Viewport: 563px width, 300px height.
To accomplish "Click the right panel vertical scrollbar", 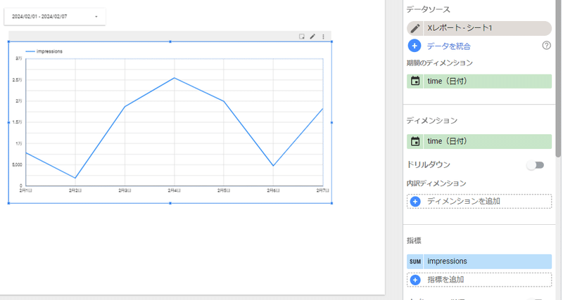I will pos(558,78).
